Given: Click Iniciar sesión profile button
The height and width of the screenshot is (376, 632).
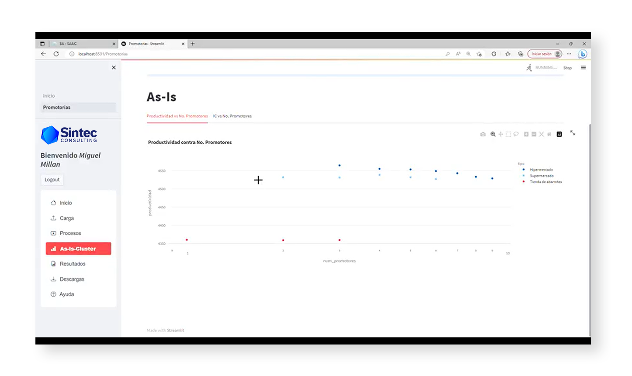Looking at the screenshot, I should pyautogui.click(x=545, y=54).
